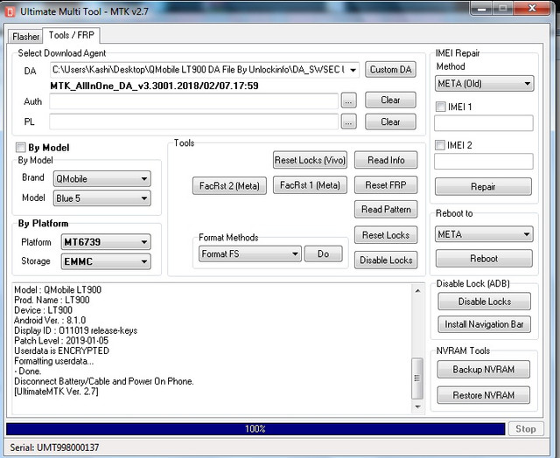Open the Model dropdown showing Blue 5
The height and width of the screenshot is (458, 560).
pos(102,198)
